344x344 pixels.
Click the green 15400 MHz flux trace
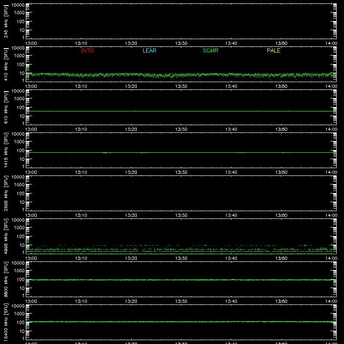click(x=181, y=322)
